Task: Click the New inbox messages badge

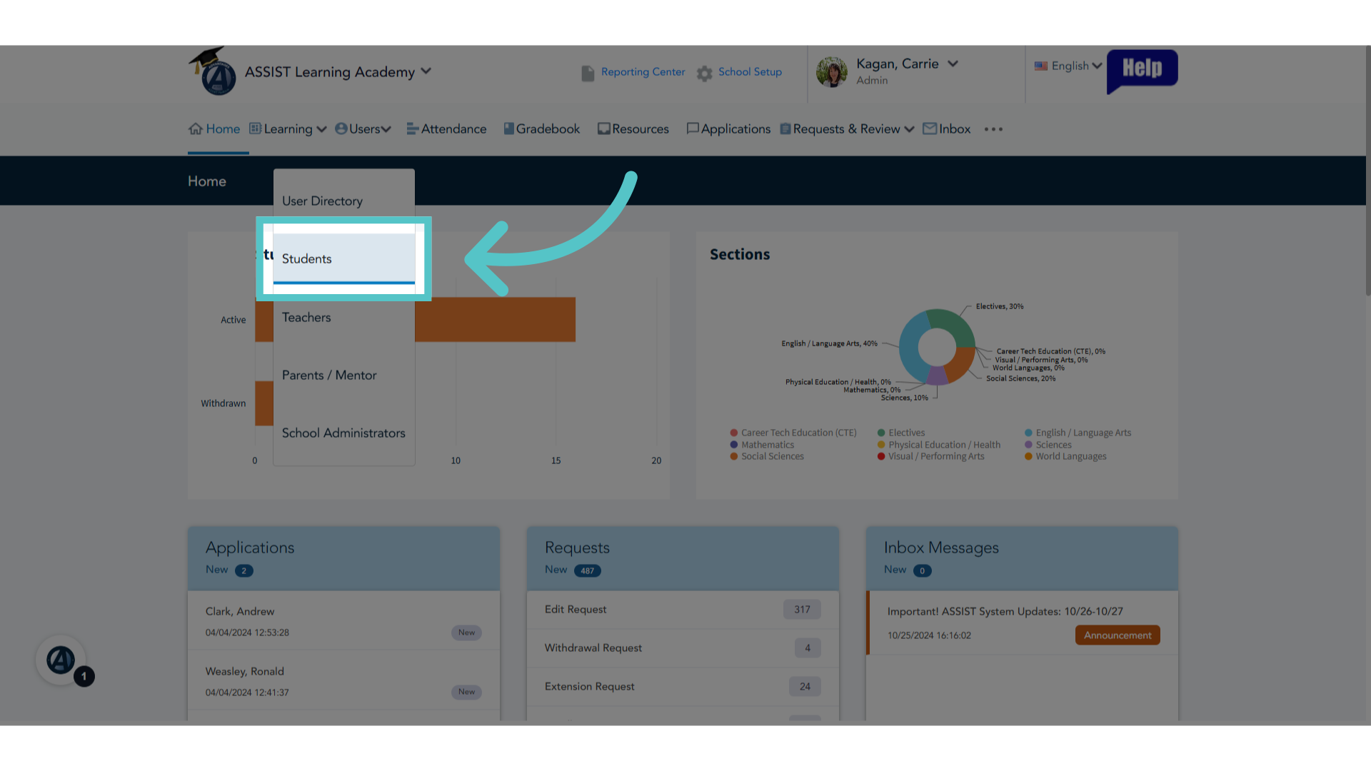Action: [922, 570]
